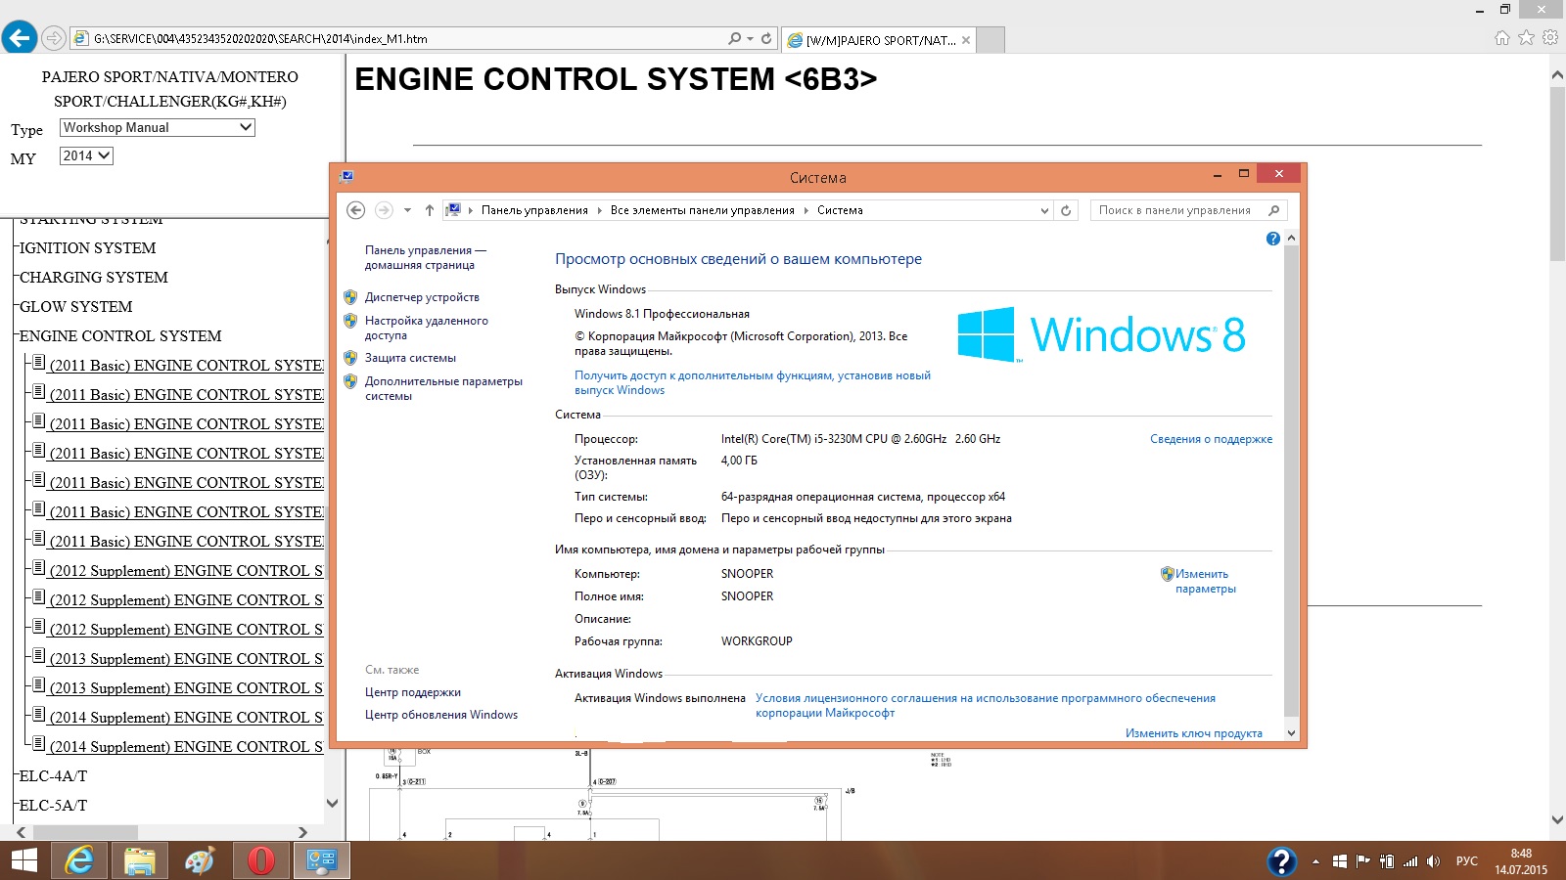Viewport: 1566px width, 880px height.
Task: Open the Windows Start button
Action: [x=23, y=860]
